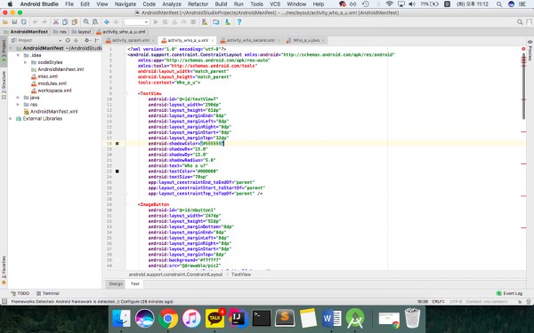Image resolution: width=534 pixels, height=333 pixels.
Task: Open the TODO tool window
Action: (20, 293)
